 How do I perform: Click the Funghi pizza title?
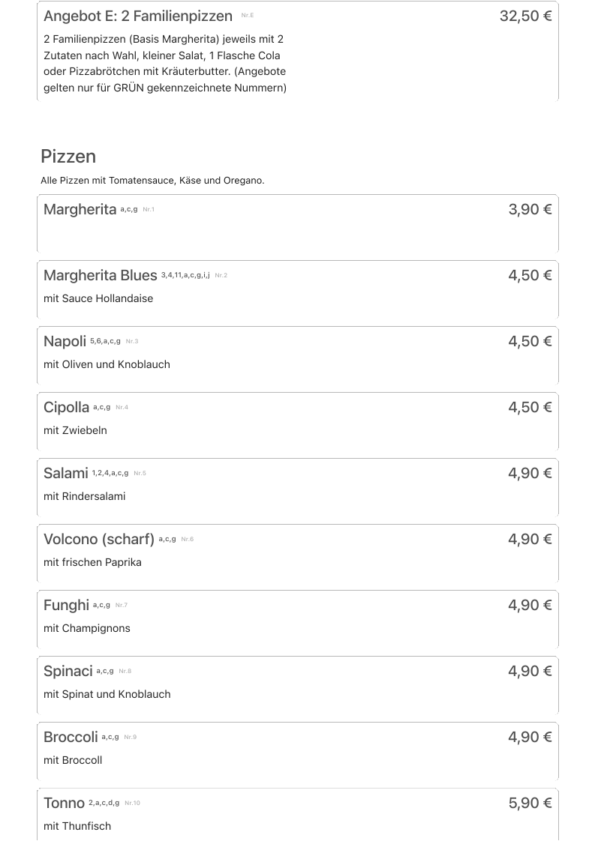(67, 606)
